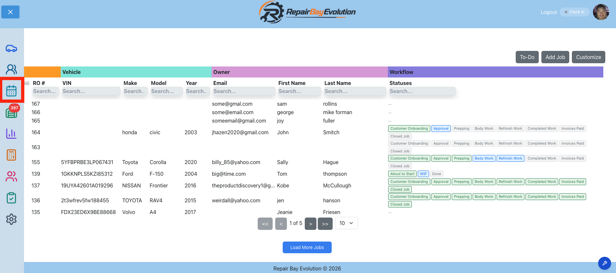This screenshot has width=616, height=273.
Task: Click Closed Job tag for RO 136
Action: pyautogui.click(x=400, y=204)
